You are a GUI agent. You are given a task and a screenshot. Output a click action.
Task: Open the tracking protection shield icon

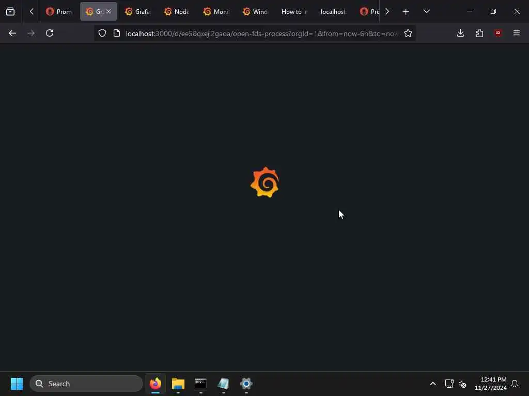pos(102,33)
